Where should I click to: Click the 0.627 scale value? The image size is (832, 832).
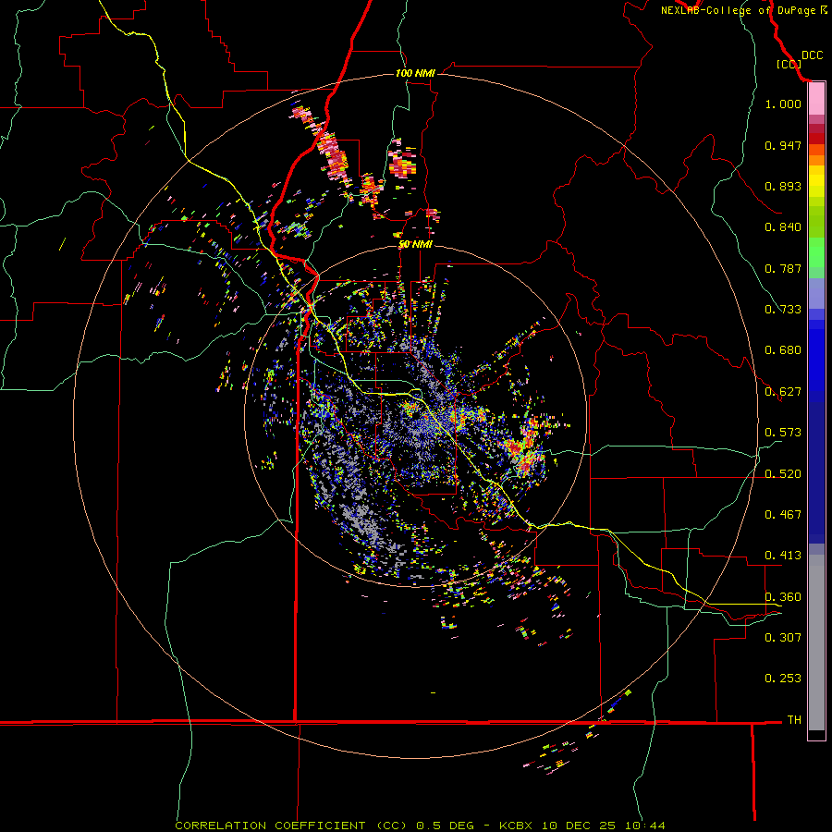[x=783, y=392]
